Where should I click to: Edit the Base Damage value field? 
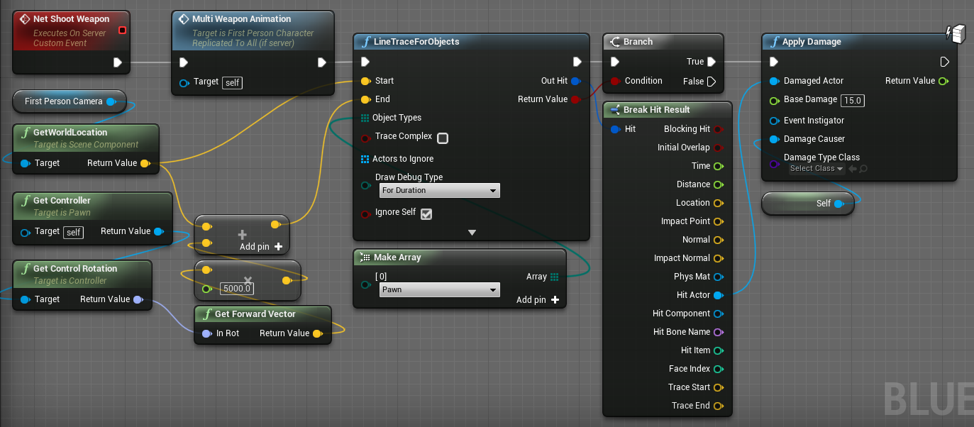852,100
